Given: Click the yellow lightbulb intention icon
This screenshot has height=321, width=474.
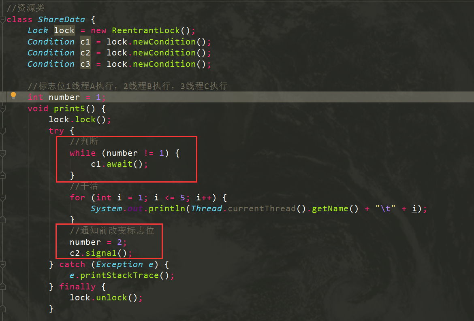Looking at the screenshot, I should (x=13, y=96).
